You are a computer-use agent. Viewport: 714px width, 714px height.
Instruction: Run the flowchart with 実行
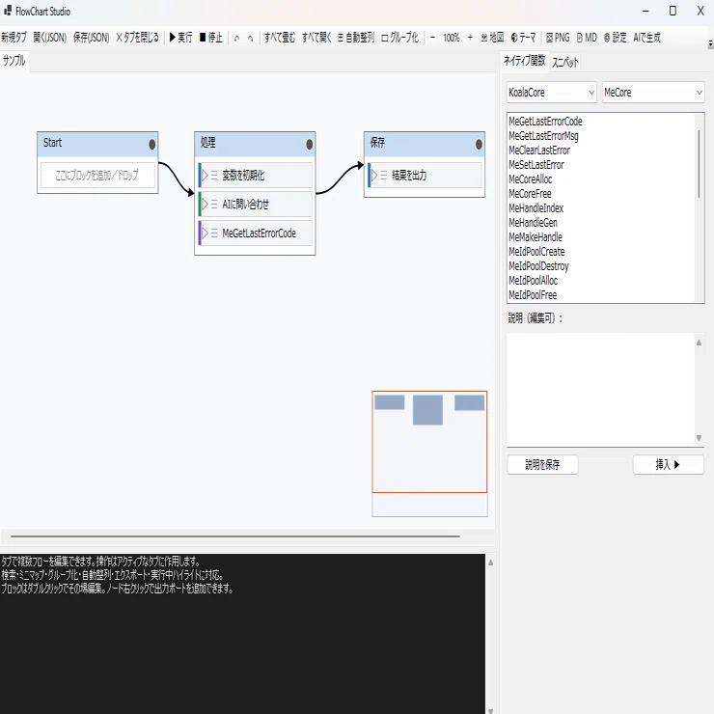click(x=180, y=38)
